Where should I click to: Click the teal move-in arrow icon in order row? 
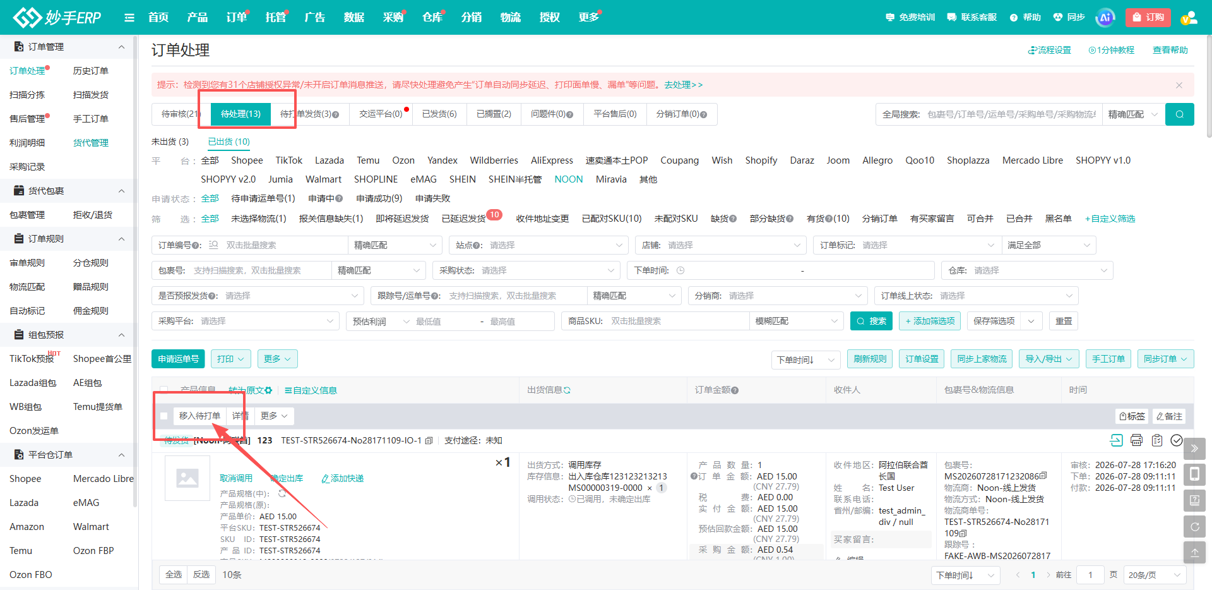(x=1116, y=440)
